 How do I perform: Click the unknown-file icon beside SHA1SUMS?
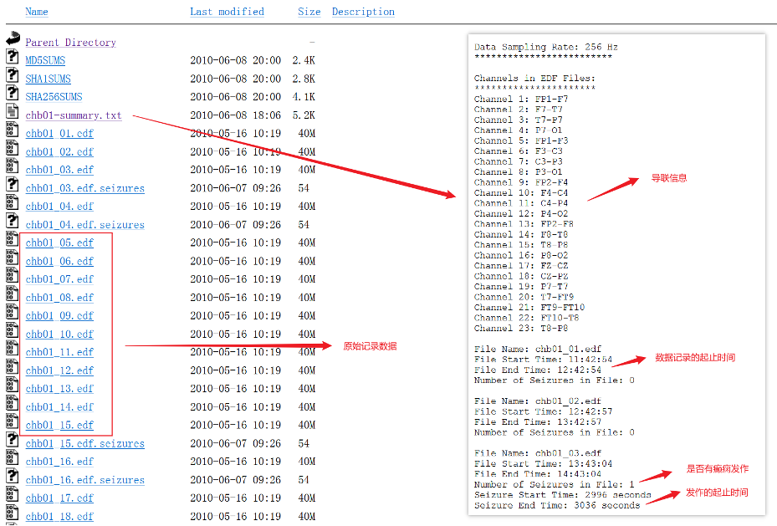tap(13, 74)
